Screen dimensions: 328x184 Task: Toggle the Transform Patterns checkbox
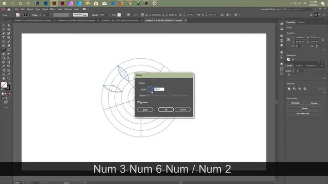pyautogui.click(x=170, y=96)
